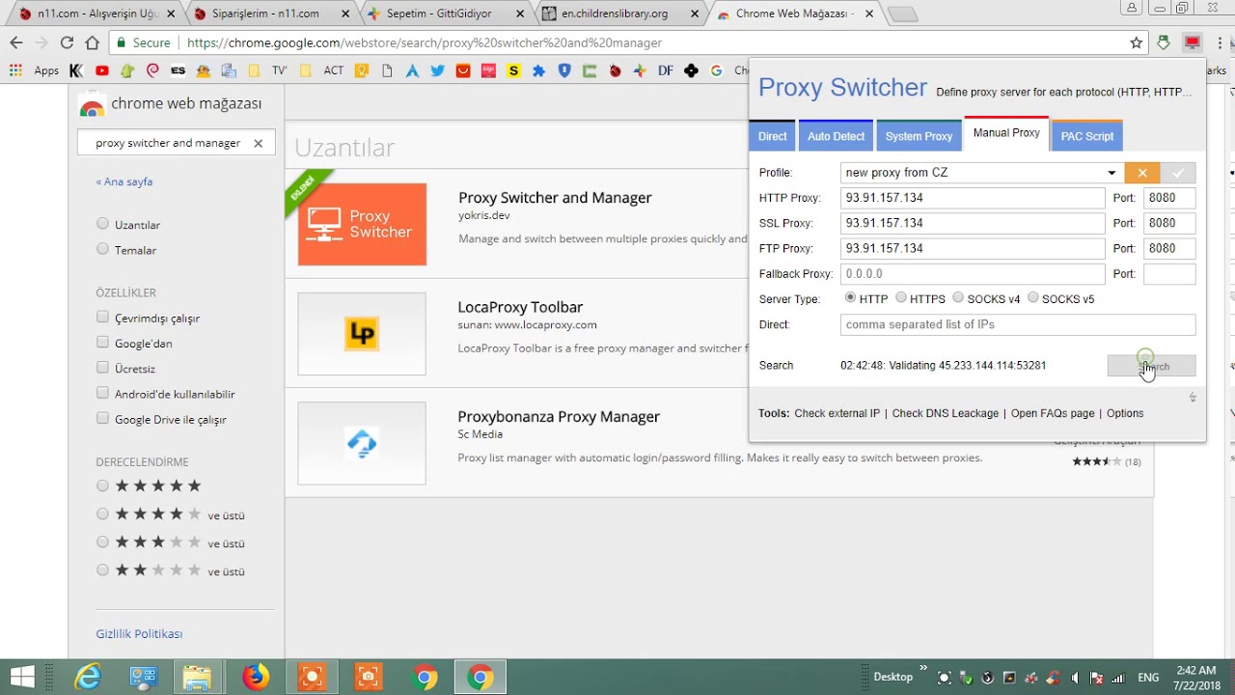Viewport: 1235px width, 695px height.
Task: Switch to the System Proxy tab
Action: coord(919,136)
